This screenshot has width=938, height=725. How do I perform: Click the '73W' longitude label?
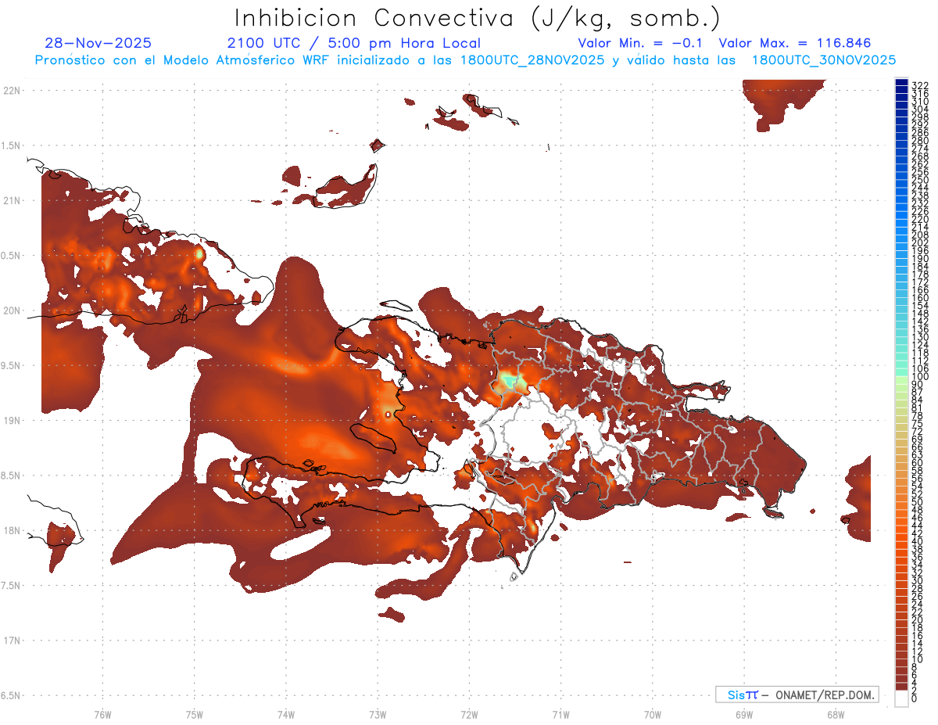point(378,714)
